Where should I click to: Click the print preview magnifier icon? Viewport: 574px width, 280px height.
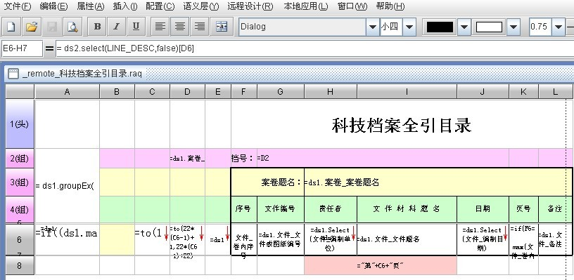click(72, 27)
